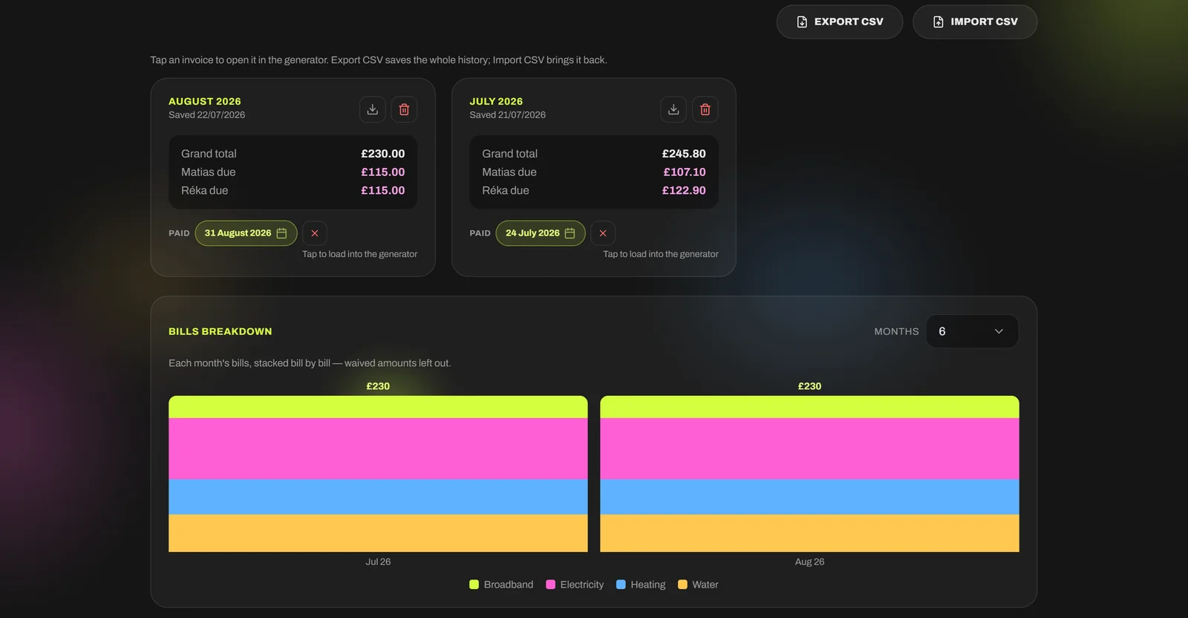Clear the paid date on August 2026 invoice
The height and width of the screenshot is (618, 1188).
(x=315, y=233)
